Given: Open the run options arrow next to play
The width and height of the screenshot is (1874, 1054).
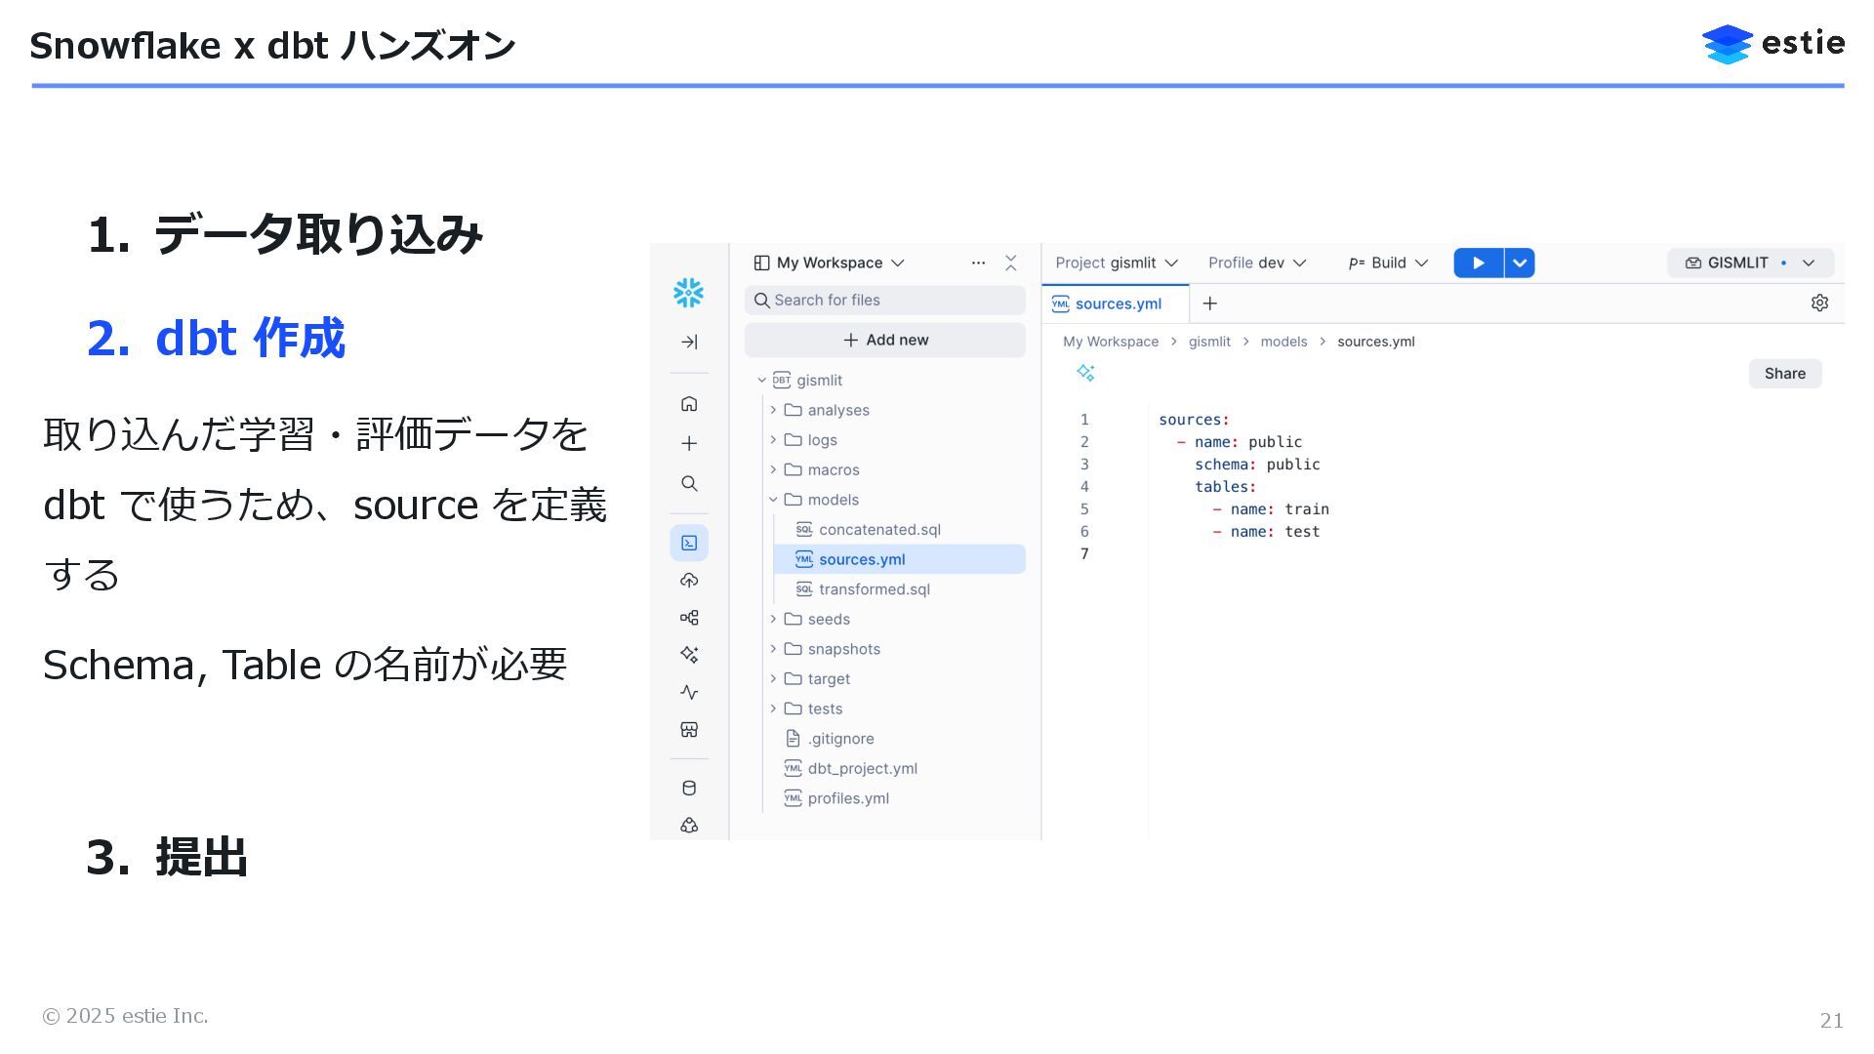Looking at the screenshot, I should click(x=1520, y=263).
